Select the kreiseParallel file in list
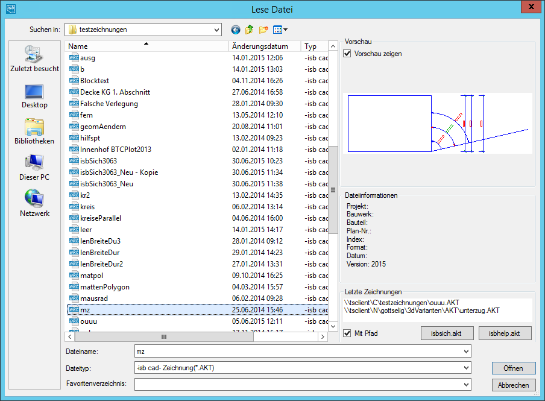The image size is (545, 401). (101, 218)
